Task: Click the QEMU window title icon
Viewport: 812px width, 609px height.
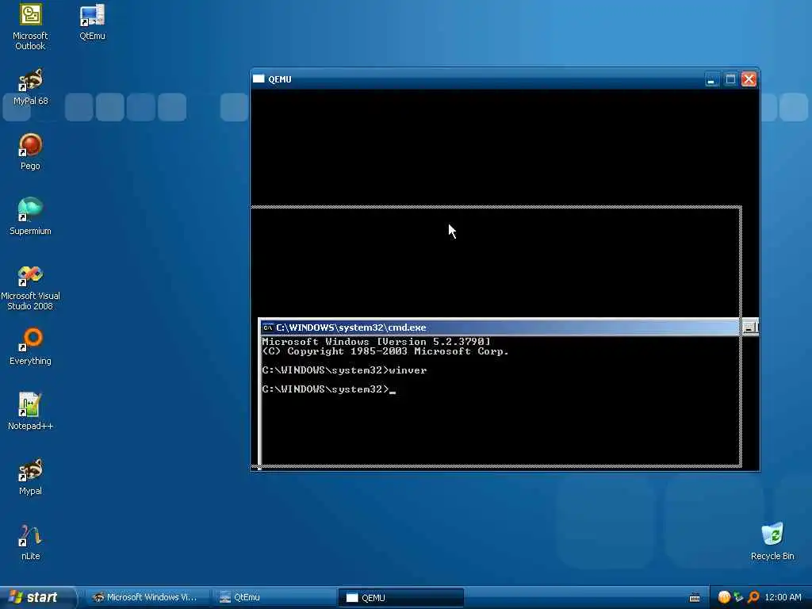Action: [x=259, y=79]
